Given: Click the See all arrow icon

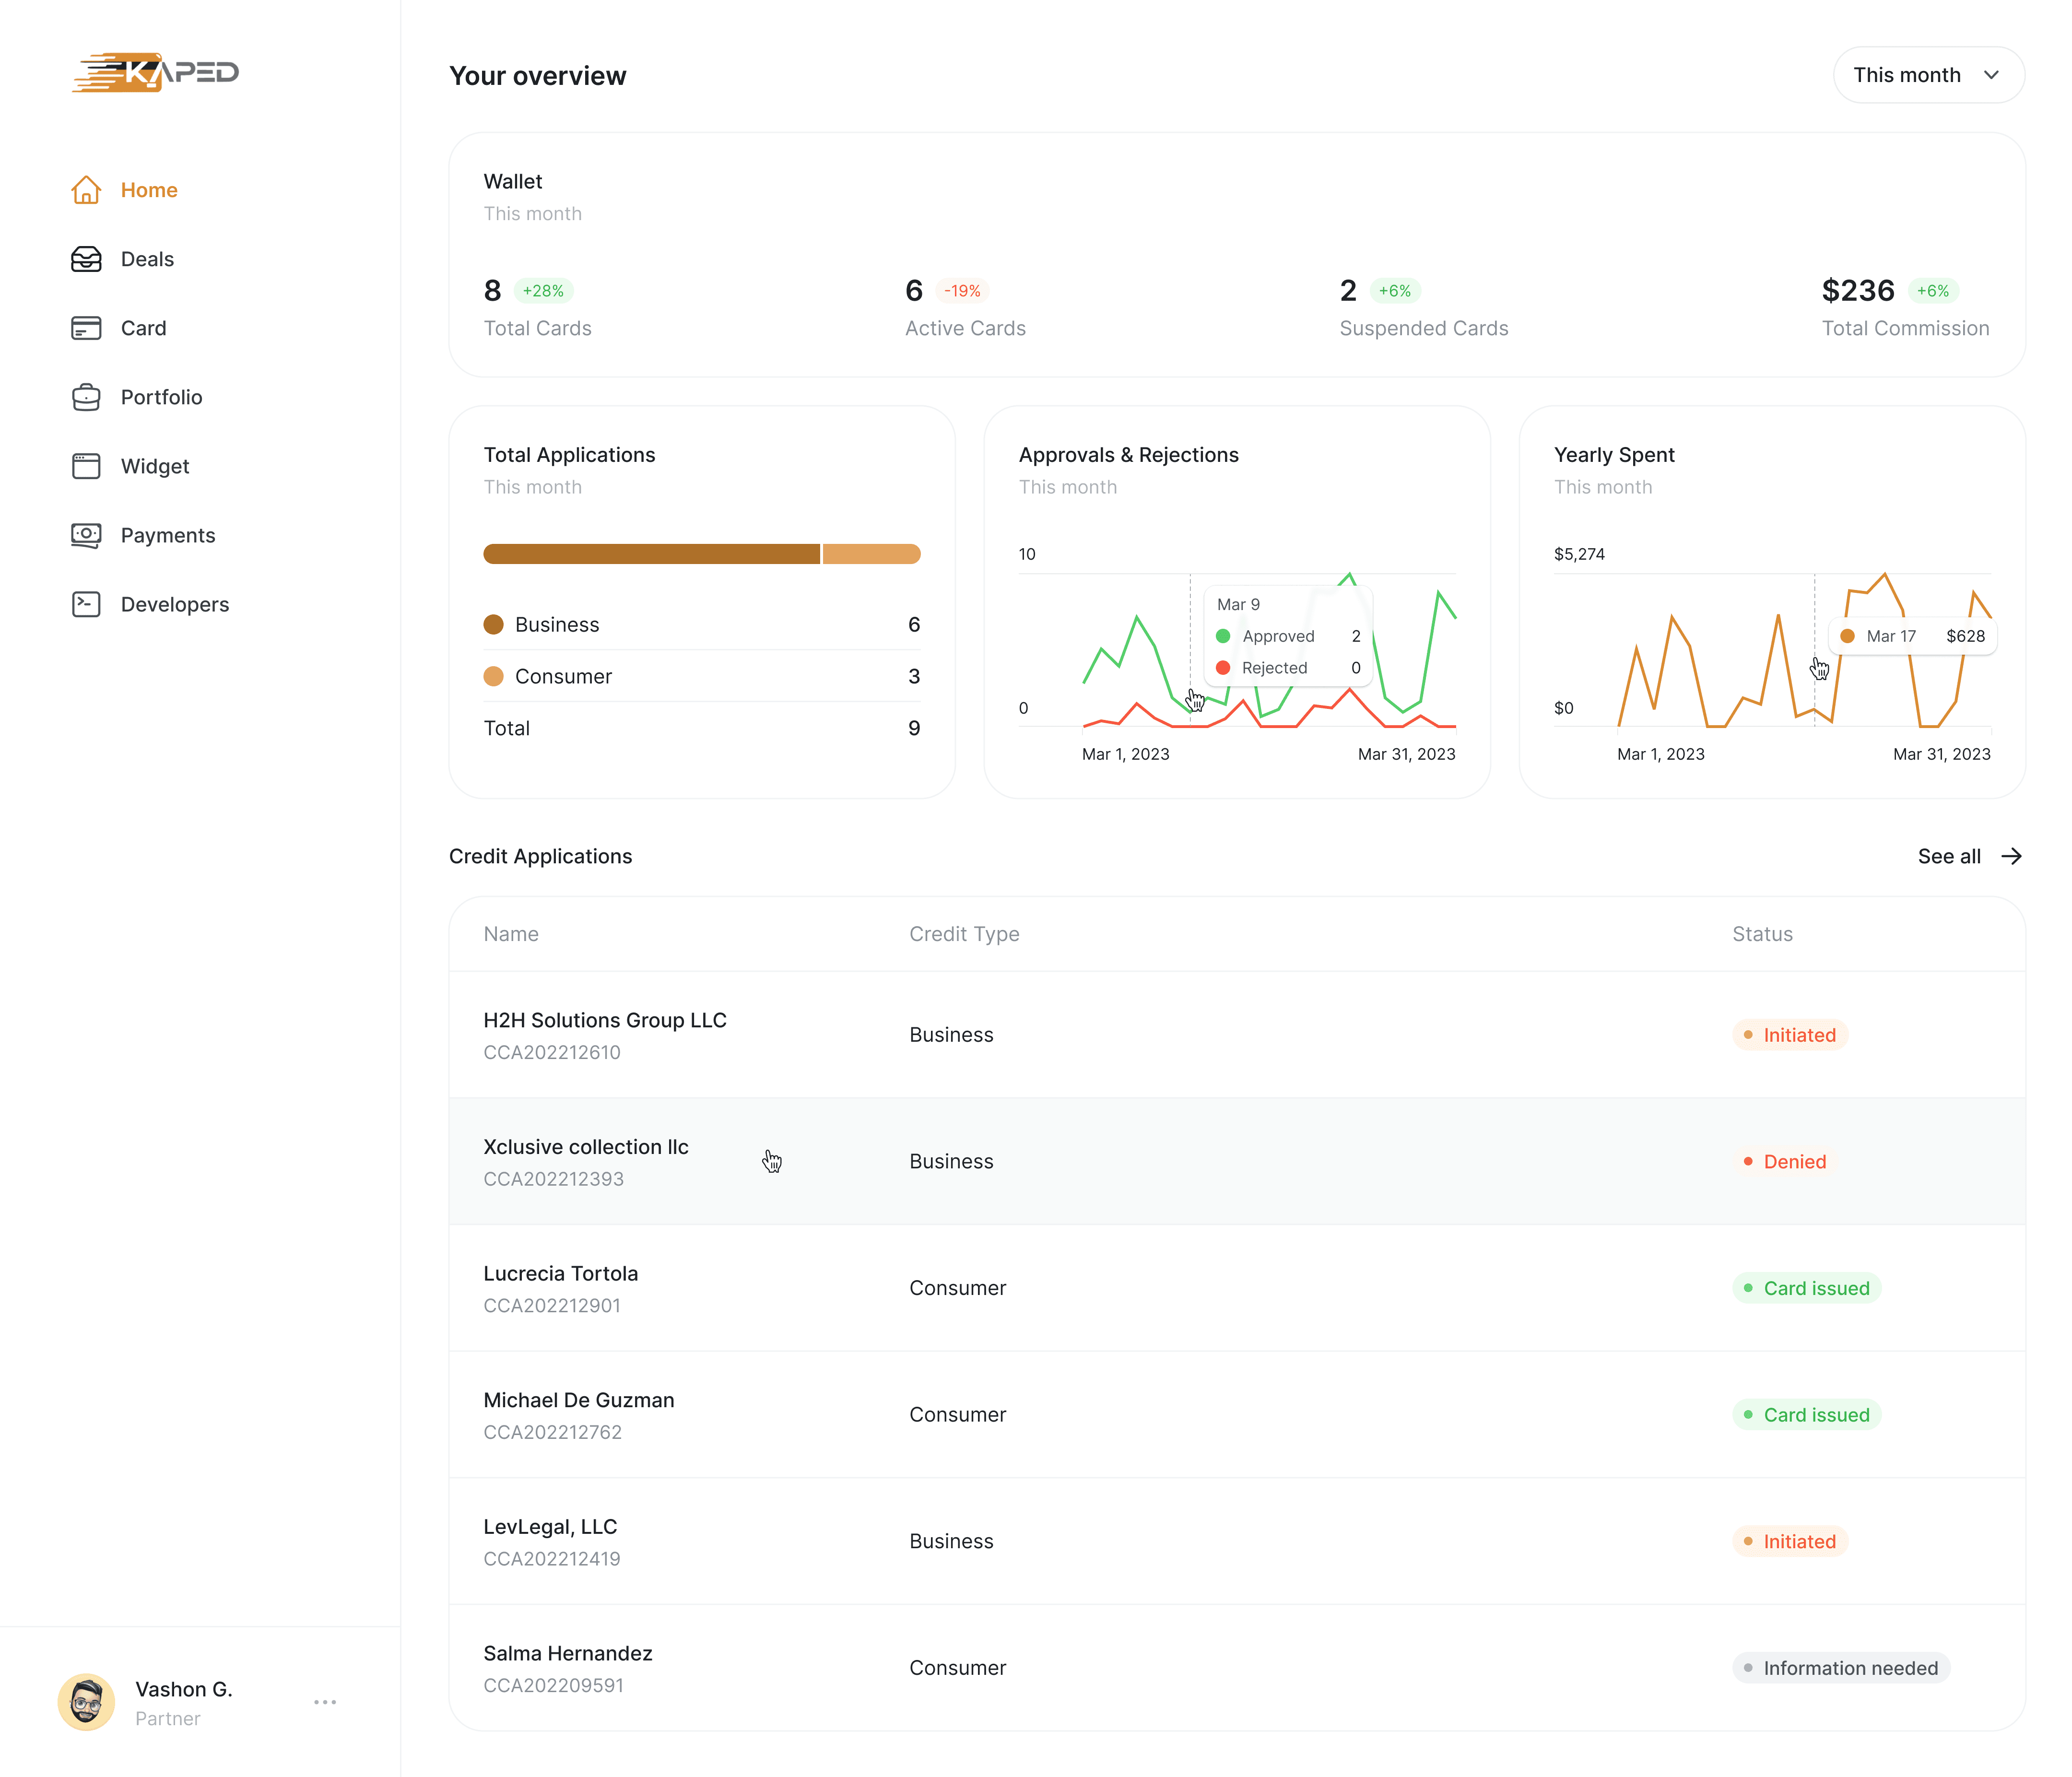Looking at the screenshot, I should pyautogui.click(x=2011, y=856).
